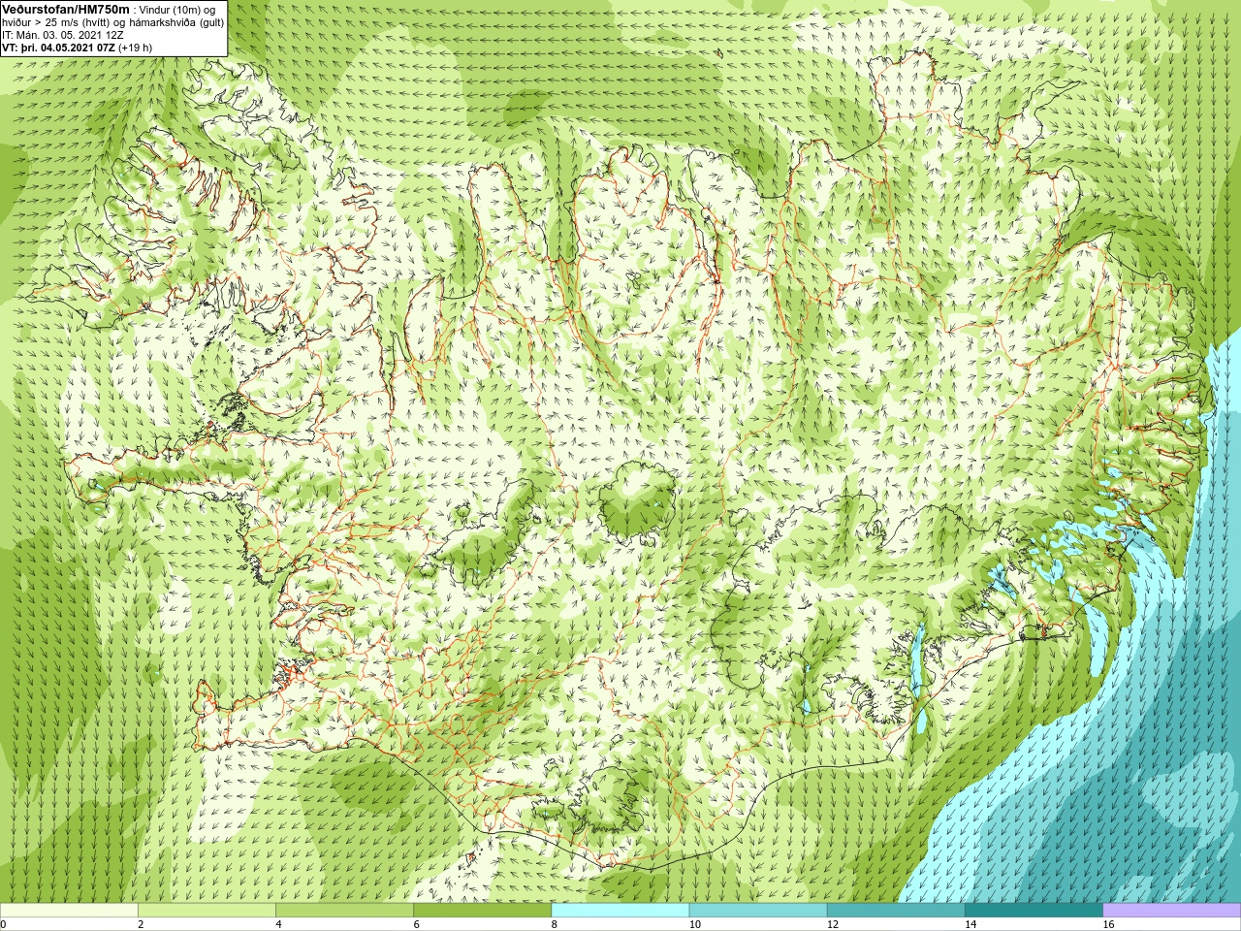This screenshot has height=931, width=1241.
Task: Click the legend scale label '10'
Action: pos(694,924)
